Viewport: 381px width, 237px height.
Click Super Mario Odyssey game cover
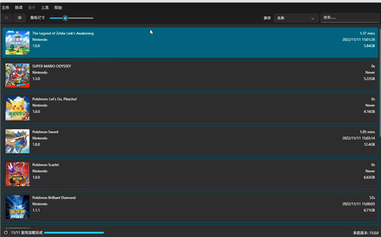[18, 76]
